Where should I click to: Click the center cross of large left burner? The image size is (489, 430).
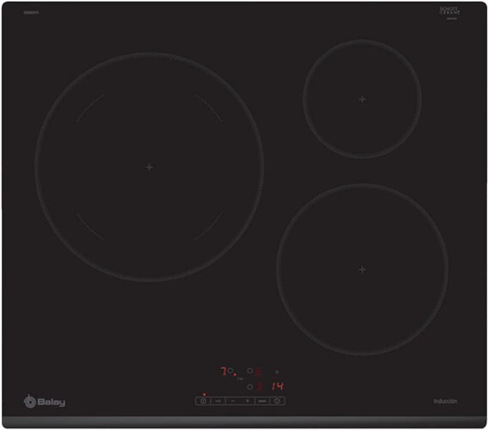click(x=149, y=167)
